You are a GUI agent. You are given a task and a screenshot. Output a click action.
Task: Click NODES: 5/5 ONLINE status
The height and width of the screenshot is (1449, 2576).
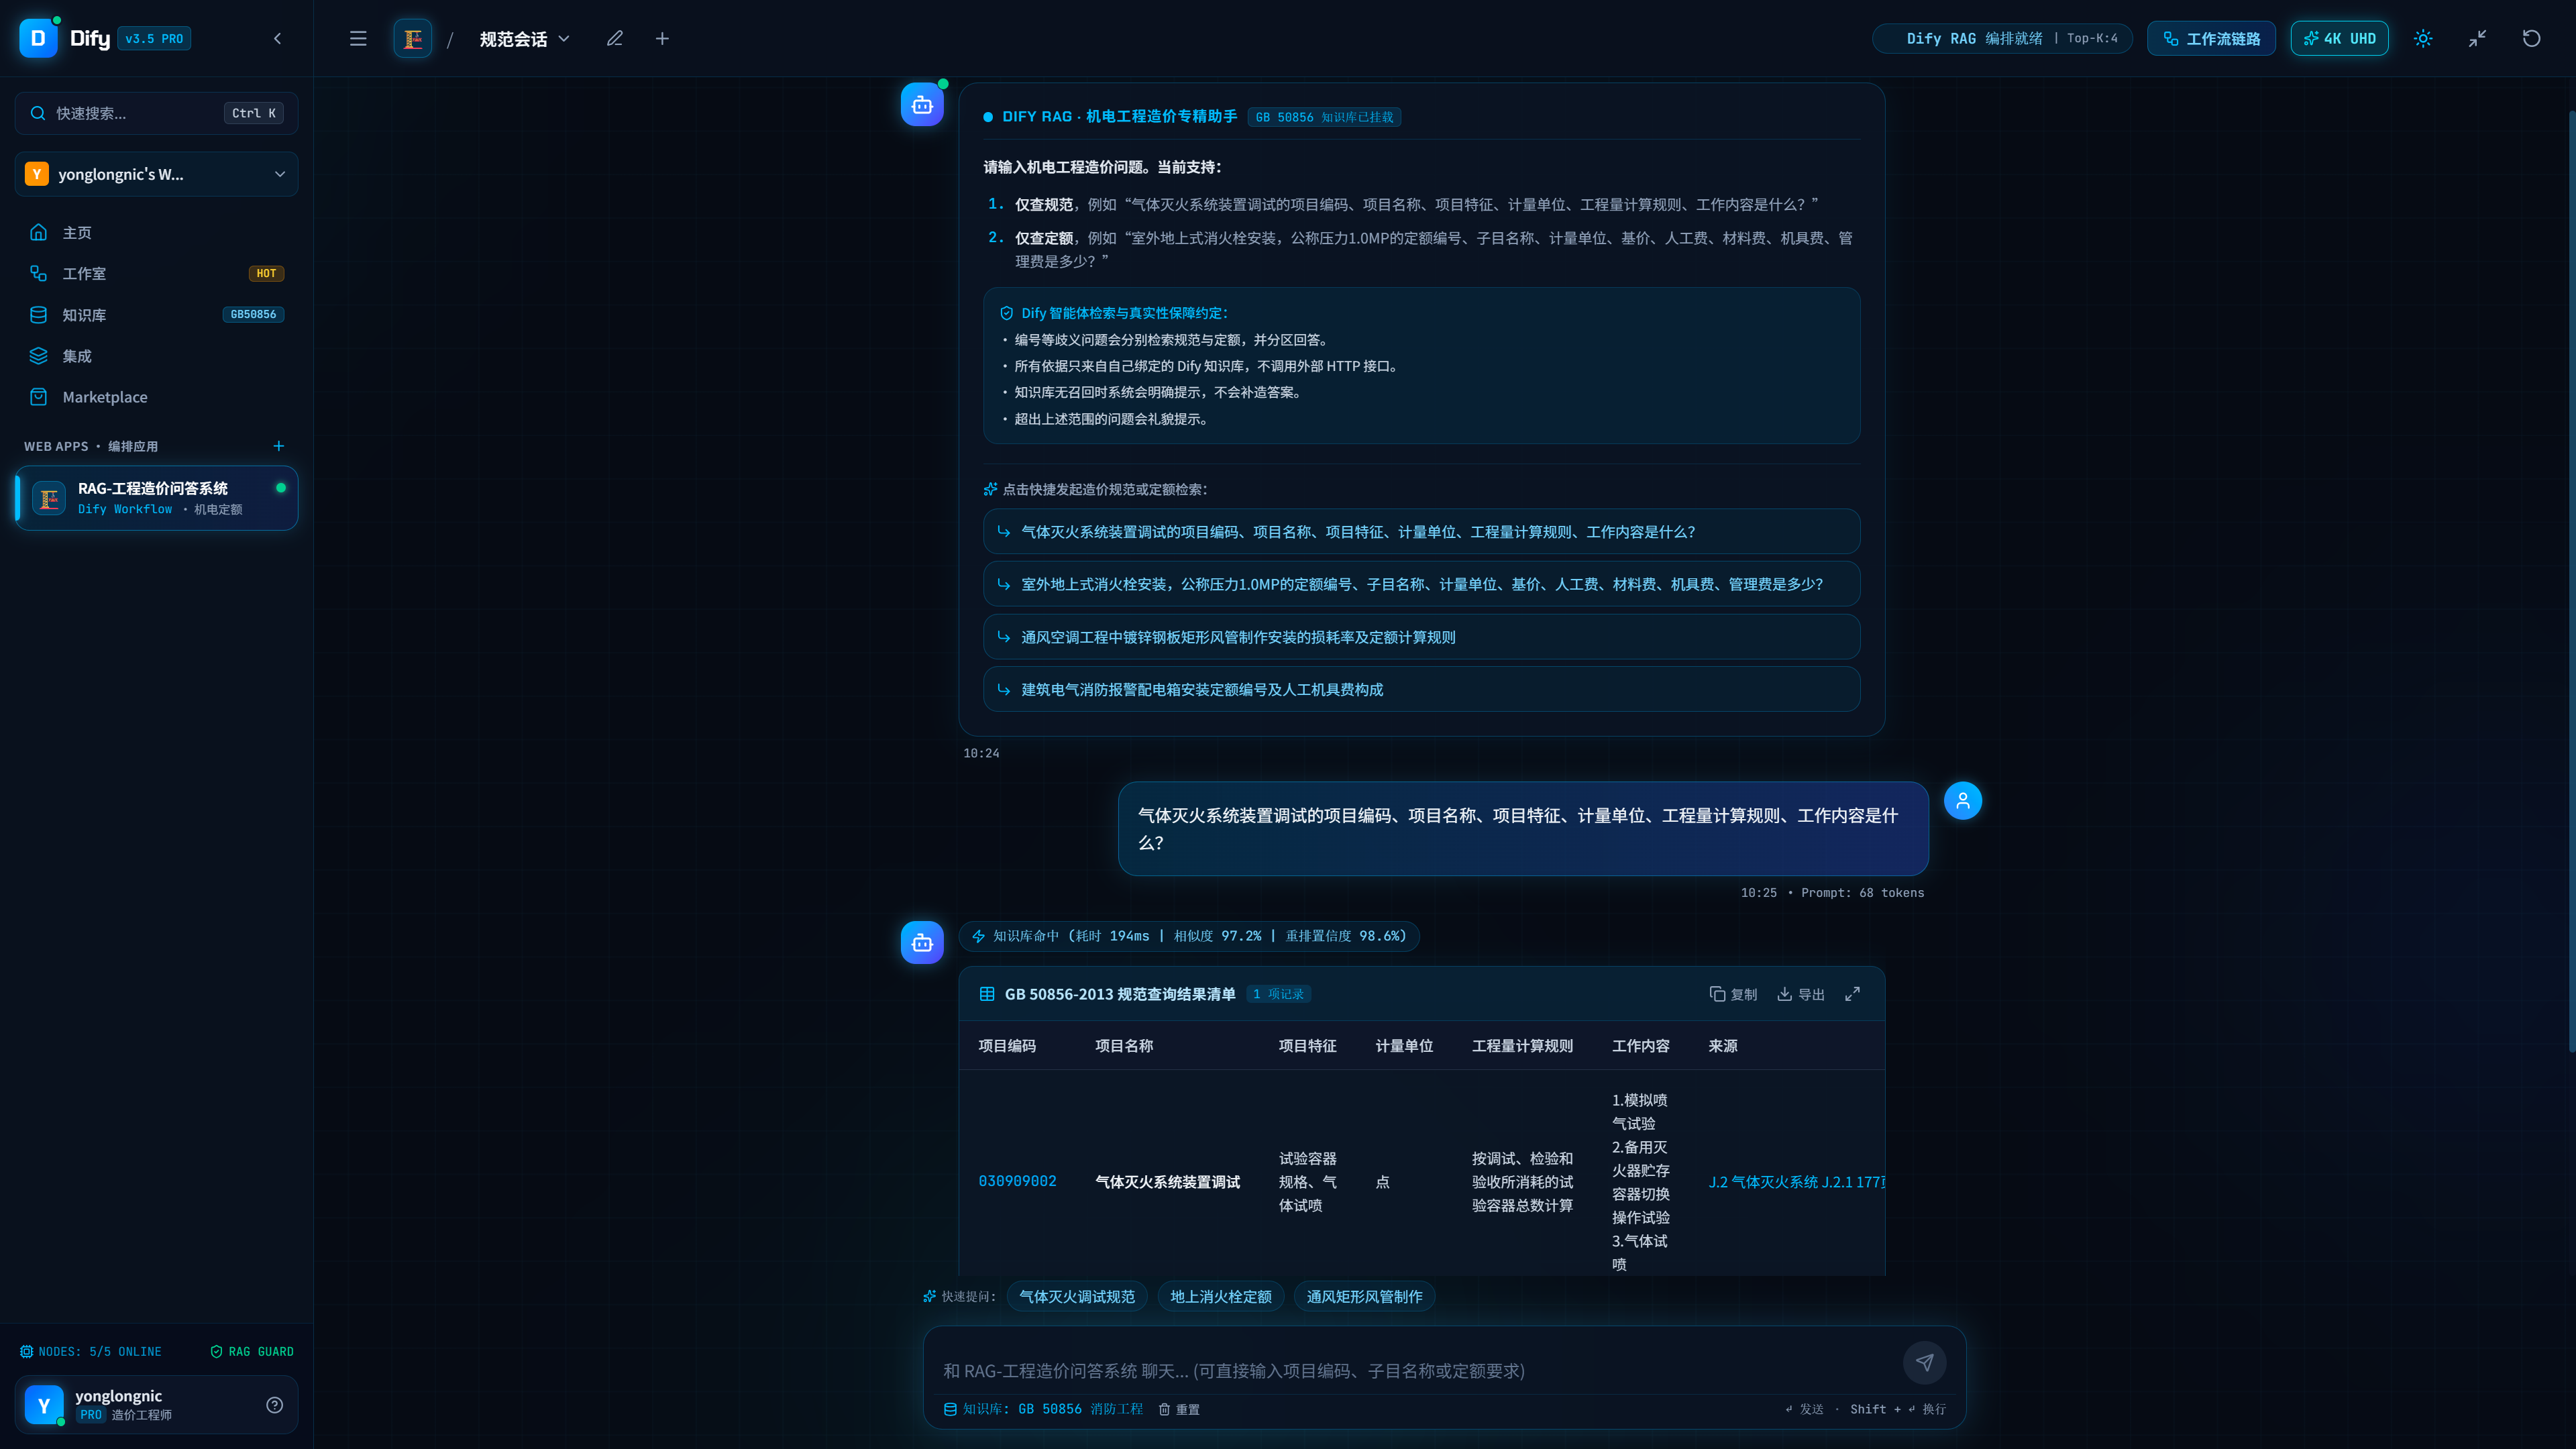click(91, 1352)
